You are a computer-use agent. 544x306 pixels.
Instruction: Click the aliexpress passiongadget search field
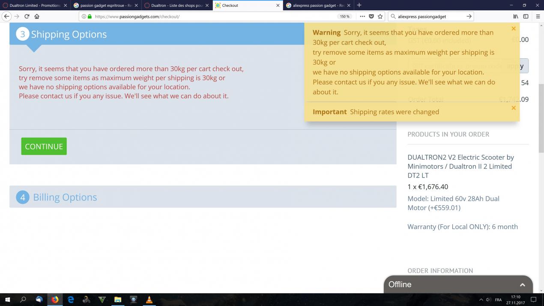(430, 16)
